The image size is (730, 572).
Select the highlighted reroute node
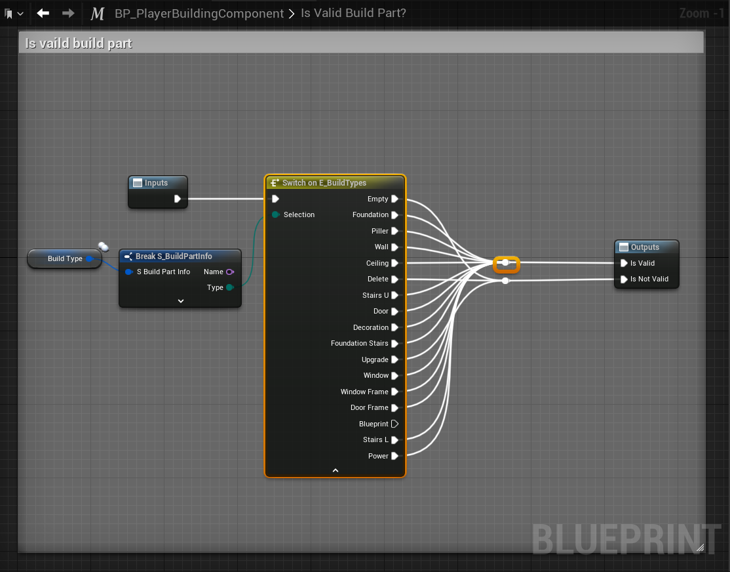506,263
